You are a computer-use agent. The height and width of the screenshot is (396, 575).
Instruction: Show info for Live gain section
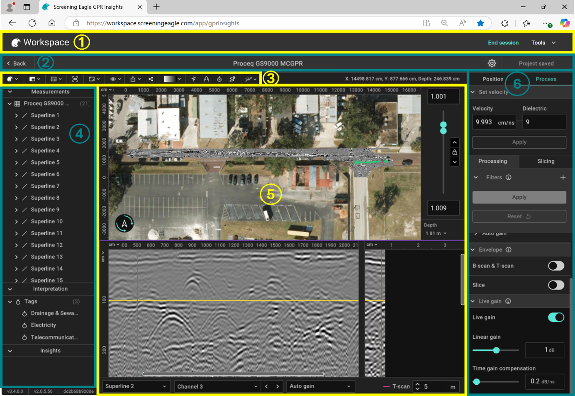click(508, 301)
